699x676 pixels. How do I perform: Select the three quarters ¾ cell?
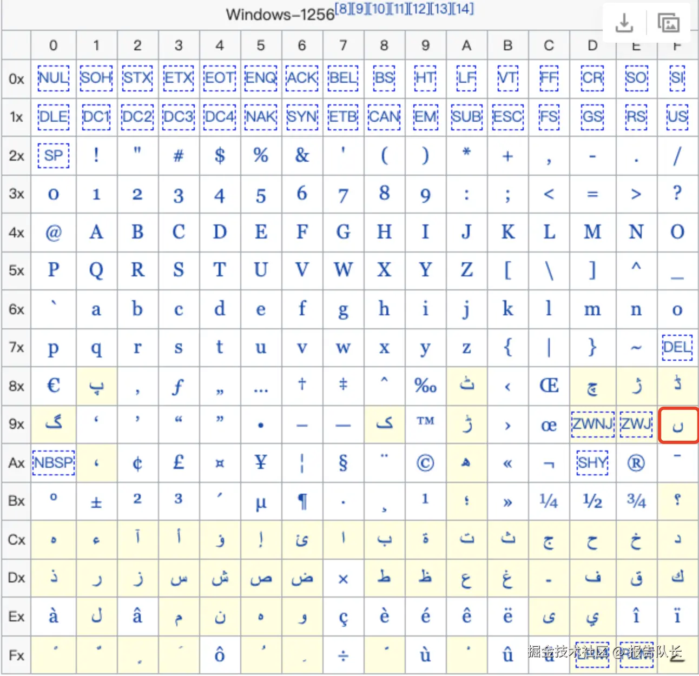click(x=636, y=501)
